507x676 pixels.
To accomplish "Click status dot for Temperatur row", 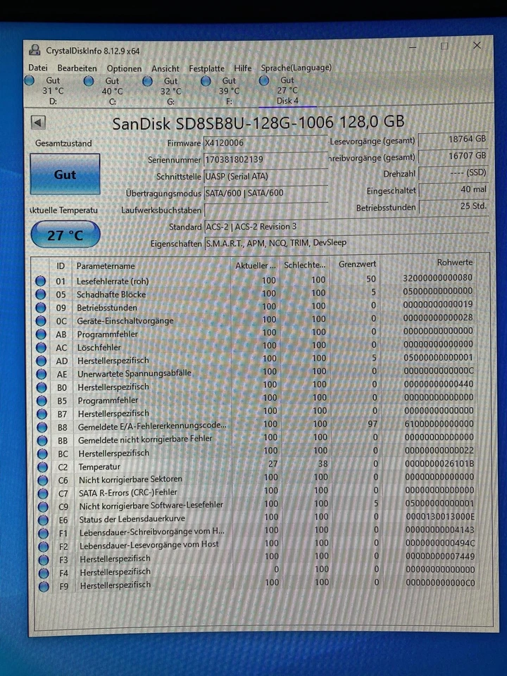I will click(x=43, y=467).
